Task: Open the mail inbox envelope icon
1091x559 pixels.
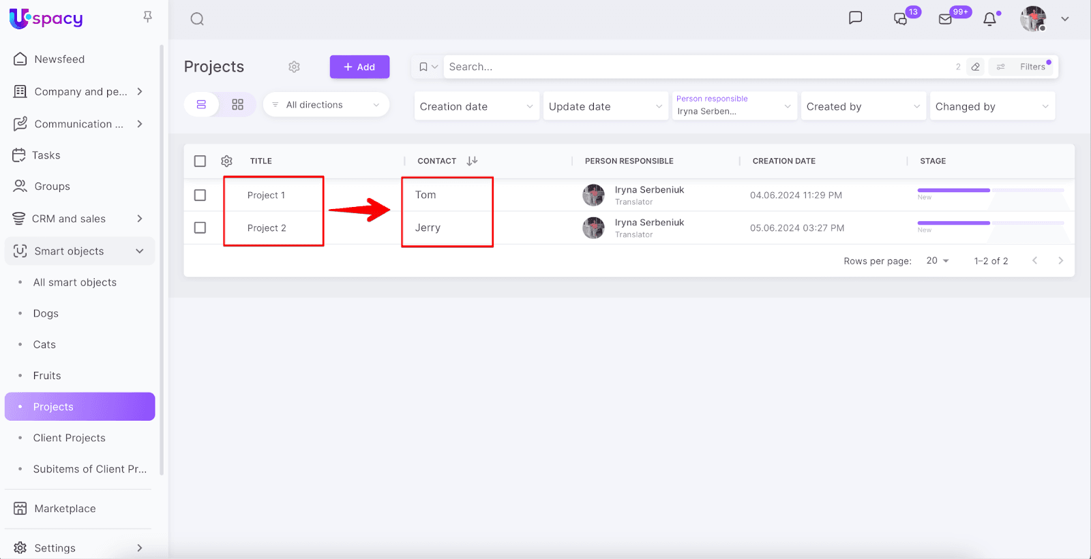Action: (x=945, y=19)
